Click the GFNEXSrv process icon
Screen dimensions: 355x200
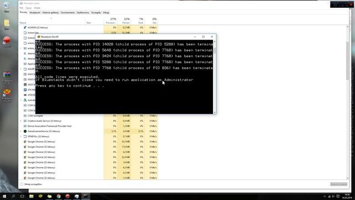click(x=25, y=137)
